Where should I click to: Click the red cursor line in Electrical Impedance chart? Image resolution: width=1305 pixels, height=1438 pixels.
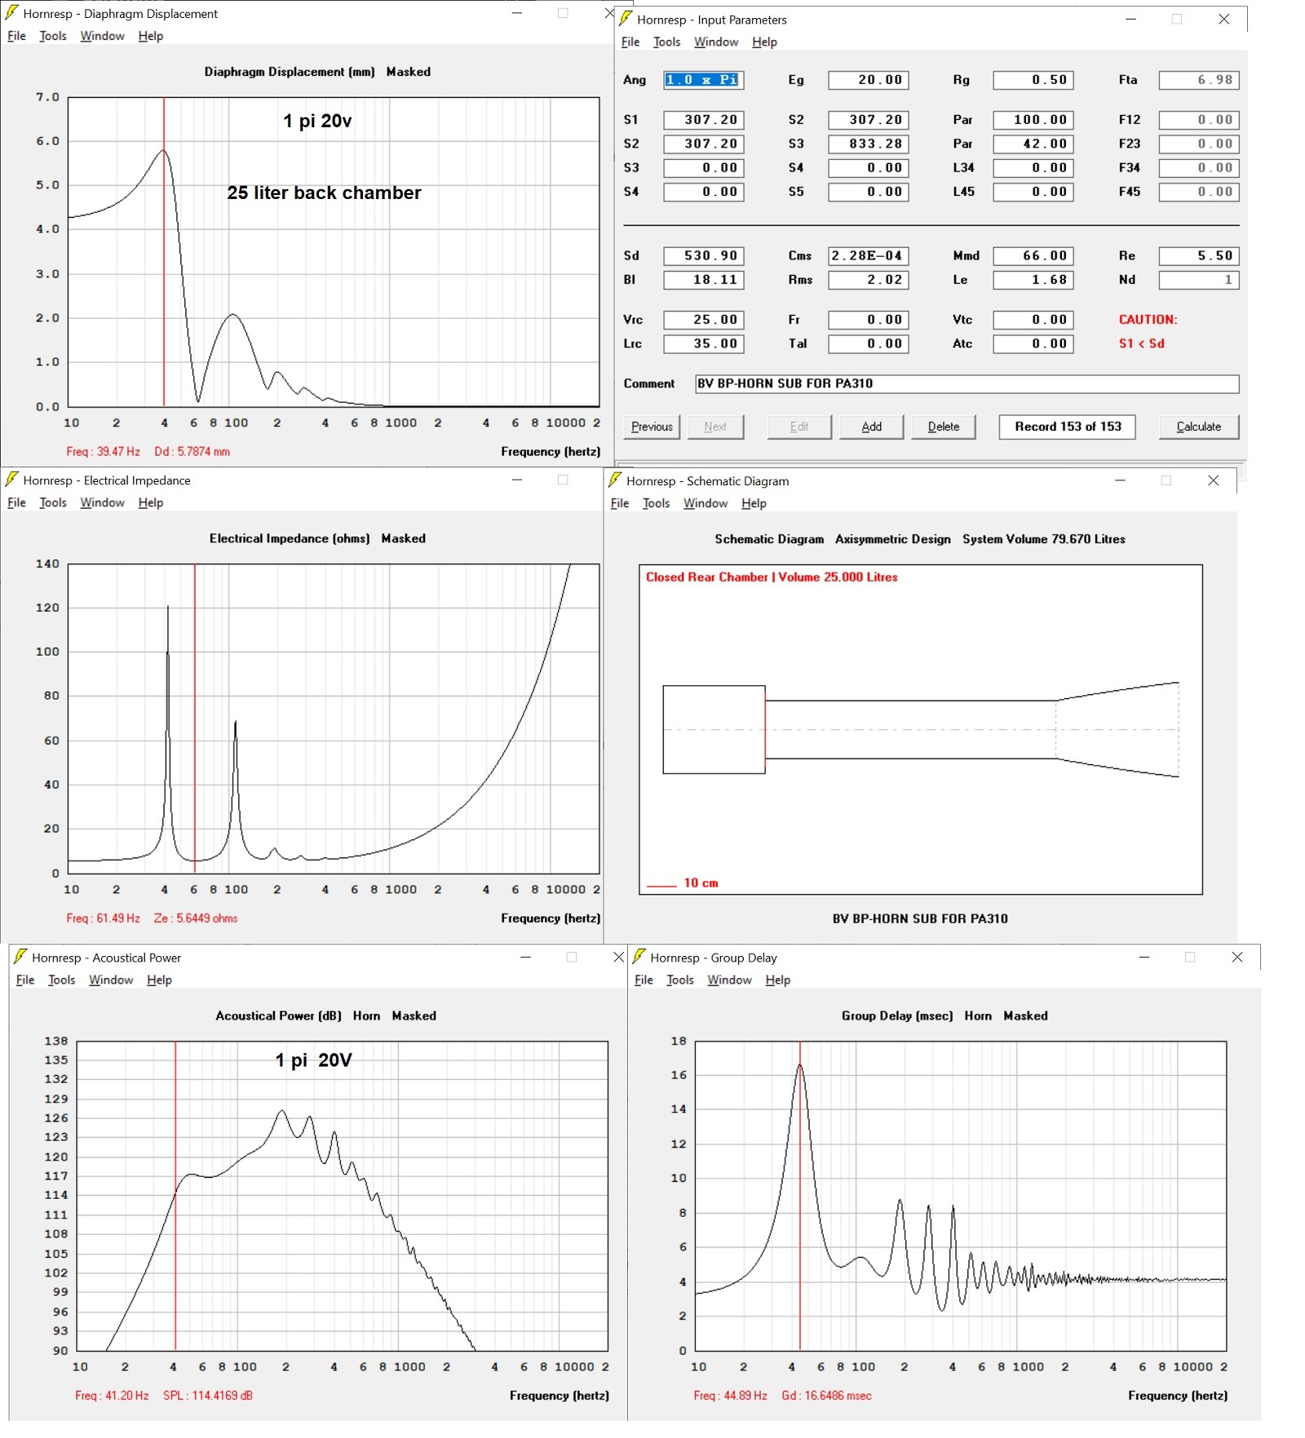[x=195, y=718]
